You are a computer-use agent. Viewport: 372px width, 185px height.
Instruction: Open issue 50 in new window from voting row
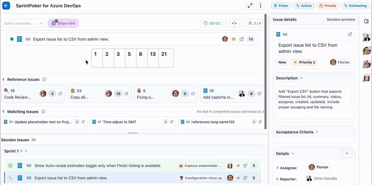(x=242, y=39)
